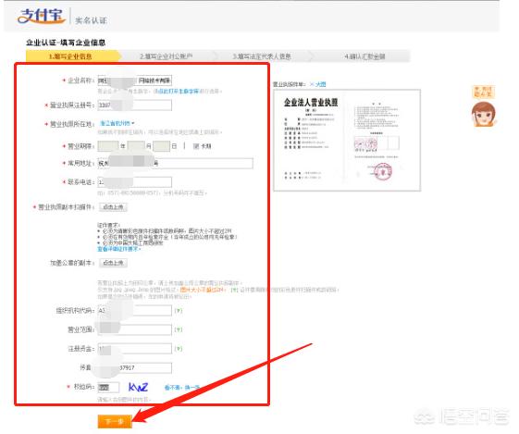The height and width of the screenshot is (434, 519).
Task: Focus the 营业执照注册号 input field
Action: click(135, 105)
